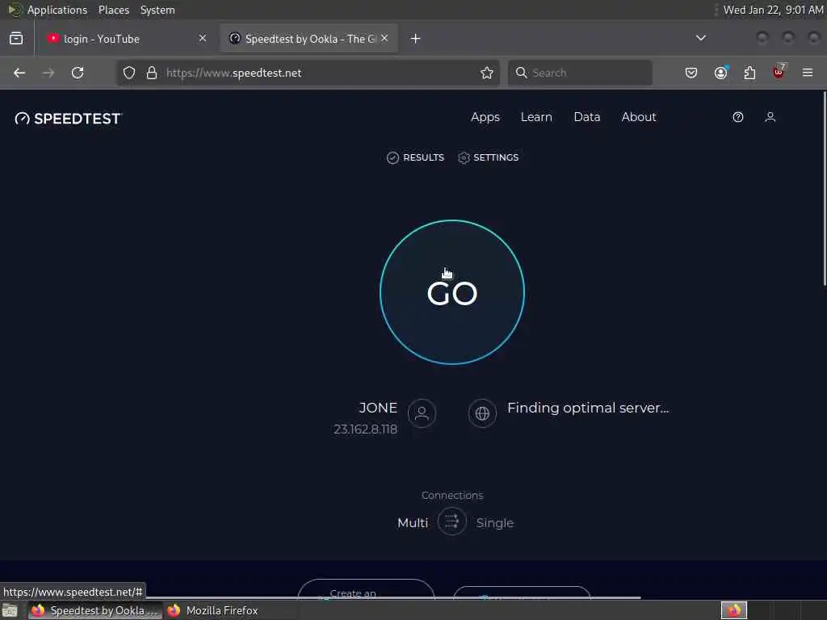Open the Places menu
Viewport: 827px width, 620px height.
pyautogui.click(x=114, y=10)
